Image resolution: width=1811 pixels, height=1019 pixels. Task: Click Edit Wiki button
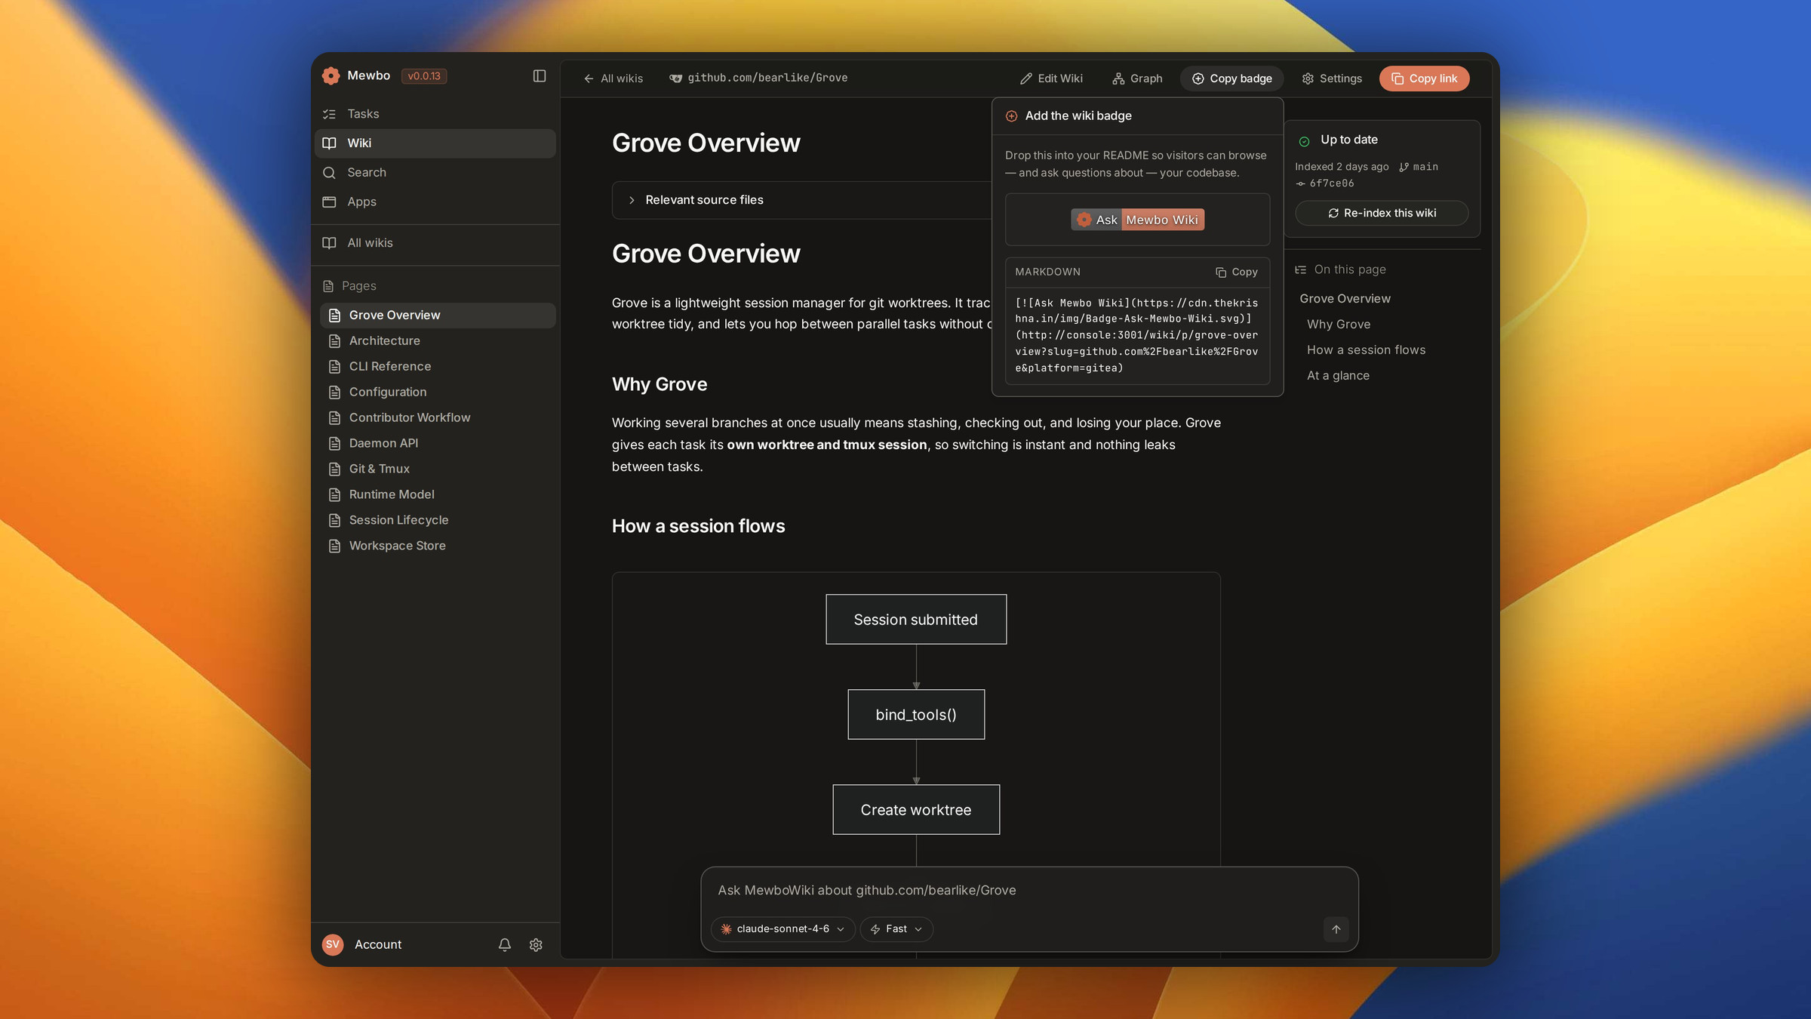pyautogui.click(x=1051, y=79)
